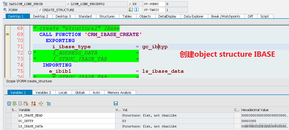Click the LS_IBASE_HEAD variable cell
The image size is (289, 130).
coord(67,115)
